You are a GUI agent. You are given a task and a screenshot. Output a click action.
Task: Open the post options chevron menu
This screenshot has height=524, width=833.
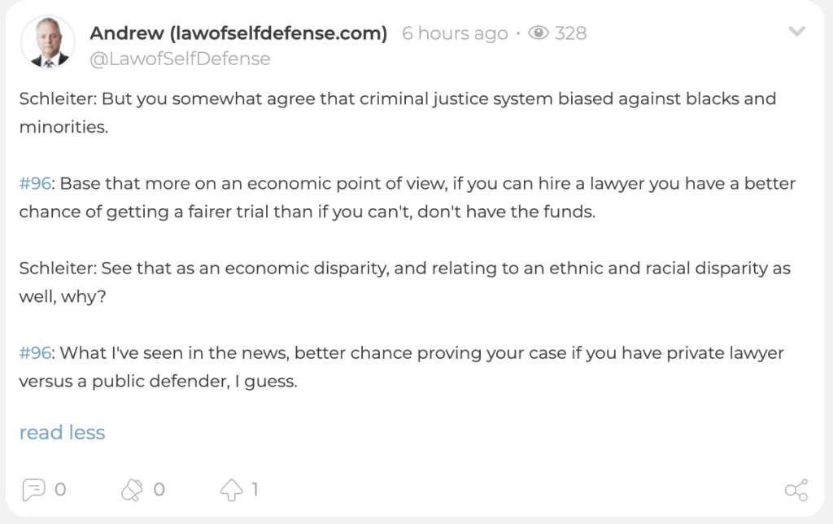796,32
